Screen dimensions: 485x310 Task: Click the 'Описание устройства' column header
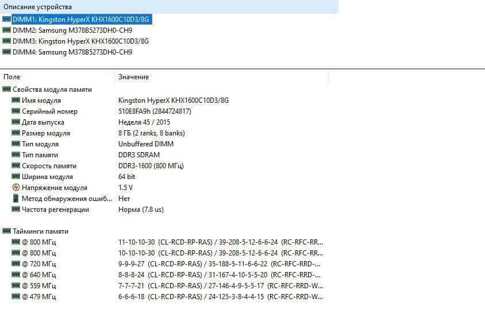click(169, 7)
